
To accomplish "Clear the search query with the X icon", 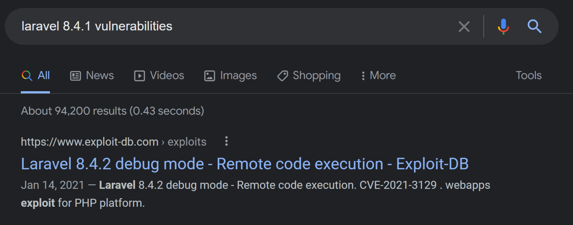I will [x=464, y=27].
